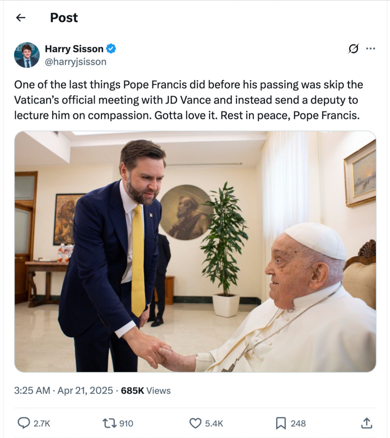Click the 5.4K likes count
Screen dimensions: 390x438
tap(214, 423)
